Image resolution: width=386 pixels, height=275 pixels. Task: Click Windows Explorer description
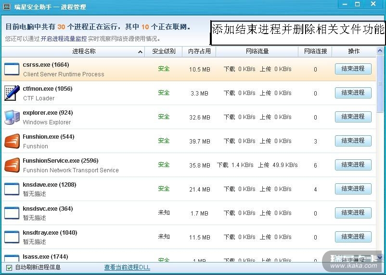(x=47, y=122)
